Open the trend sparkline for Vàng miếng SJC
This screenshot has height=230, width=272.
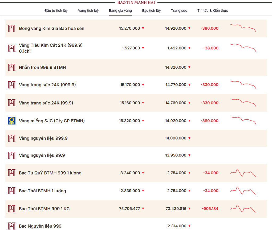(243, 120)
